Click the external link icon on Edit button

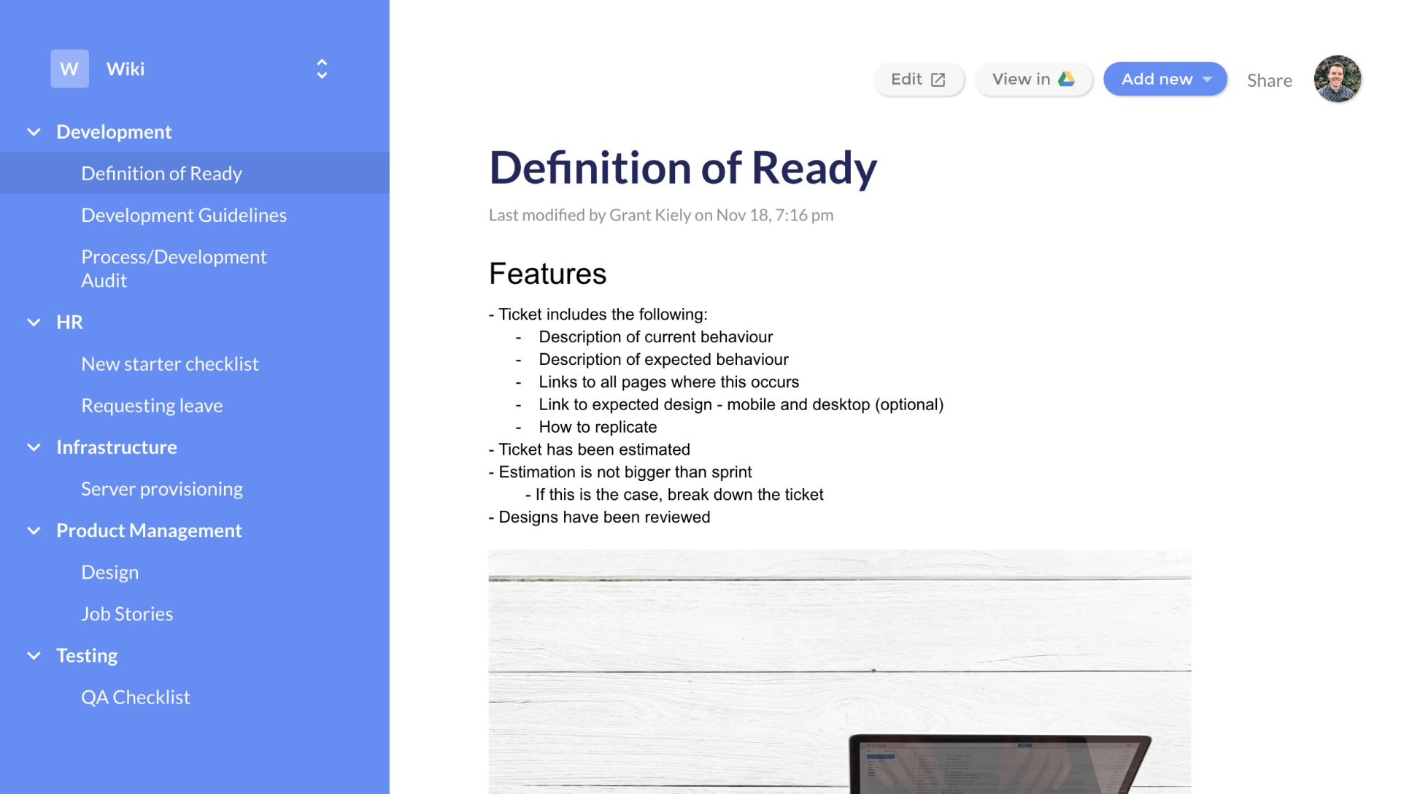tap(940, 80)
